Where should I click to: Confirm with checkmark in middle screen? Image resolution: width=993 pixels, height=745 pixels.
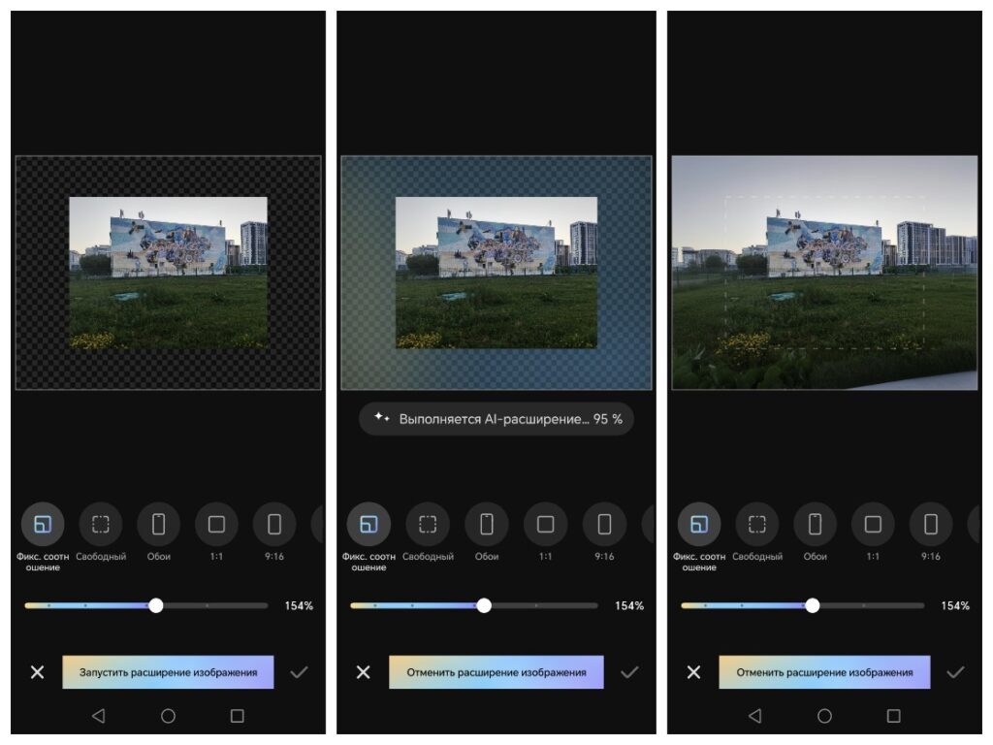tap(629, 672)
